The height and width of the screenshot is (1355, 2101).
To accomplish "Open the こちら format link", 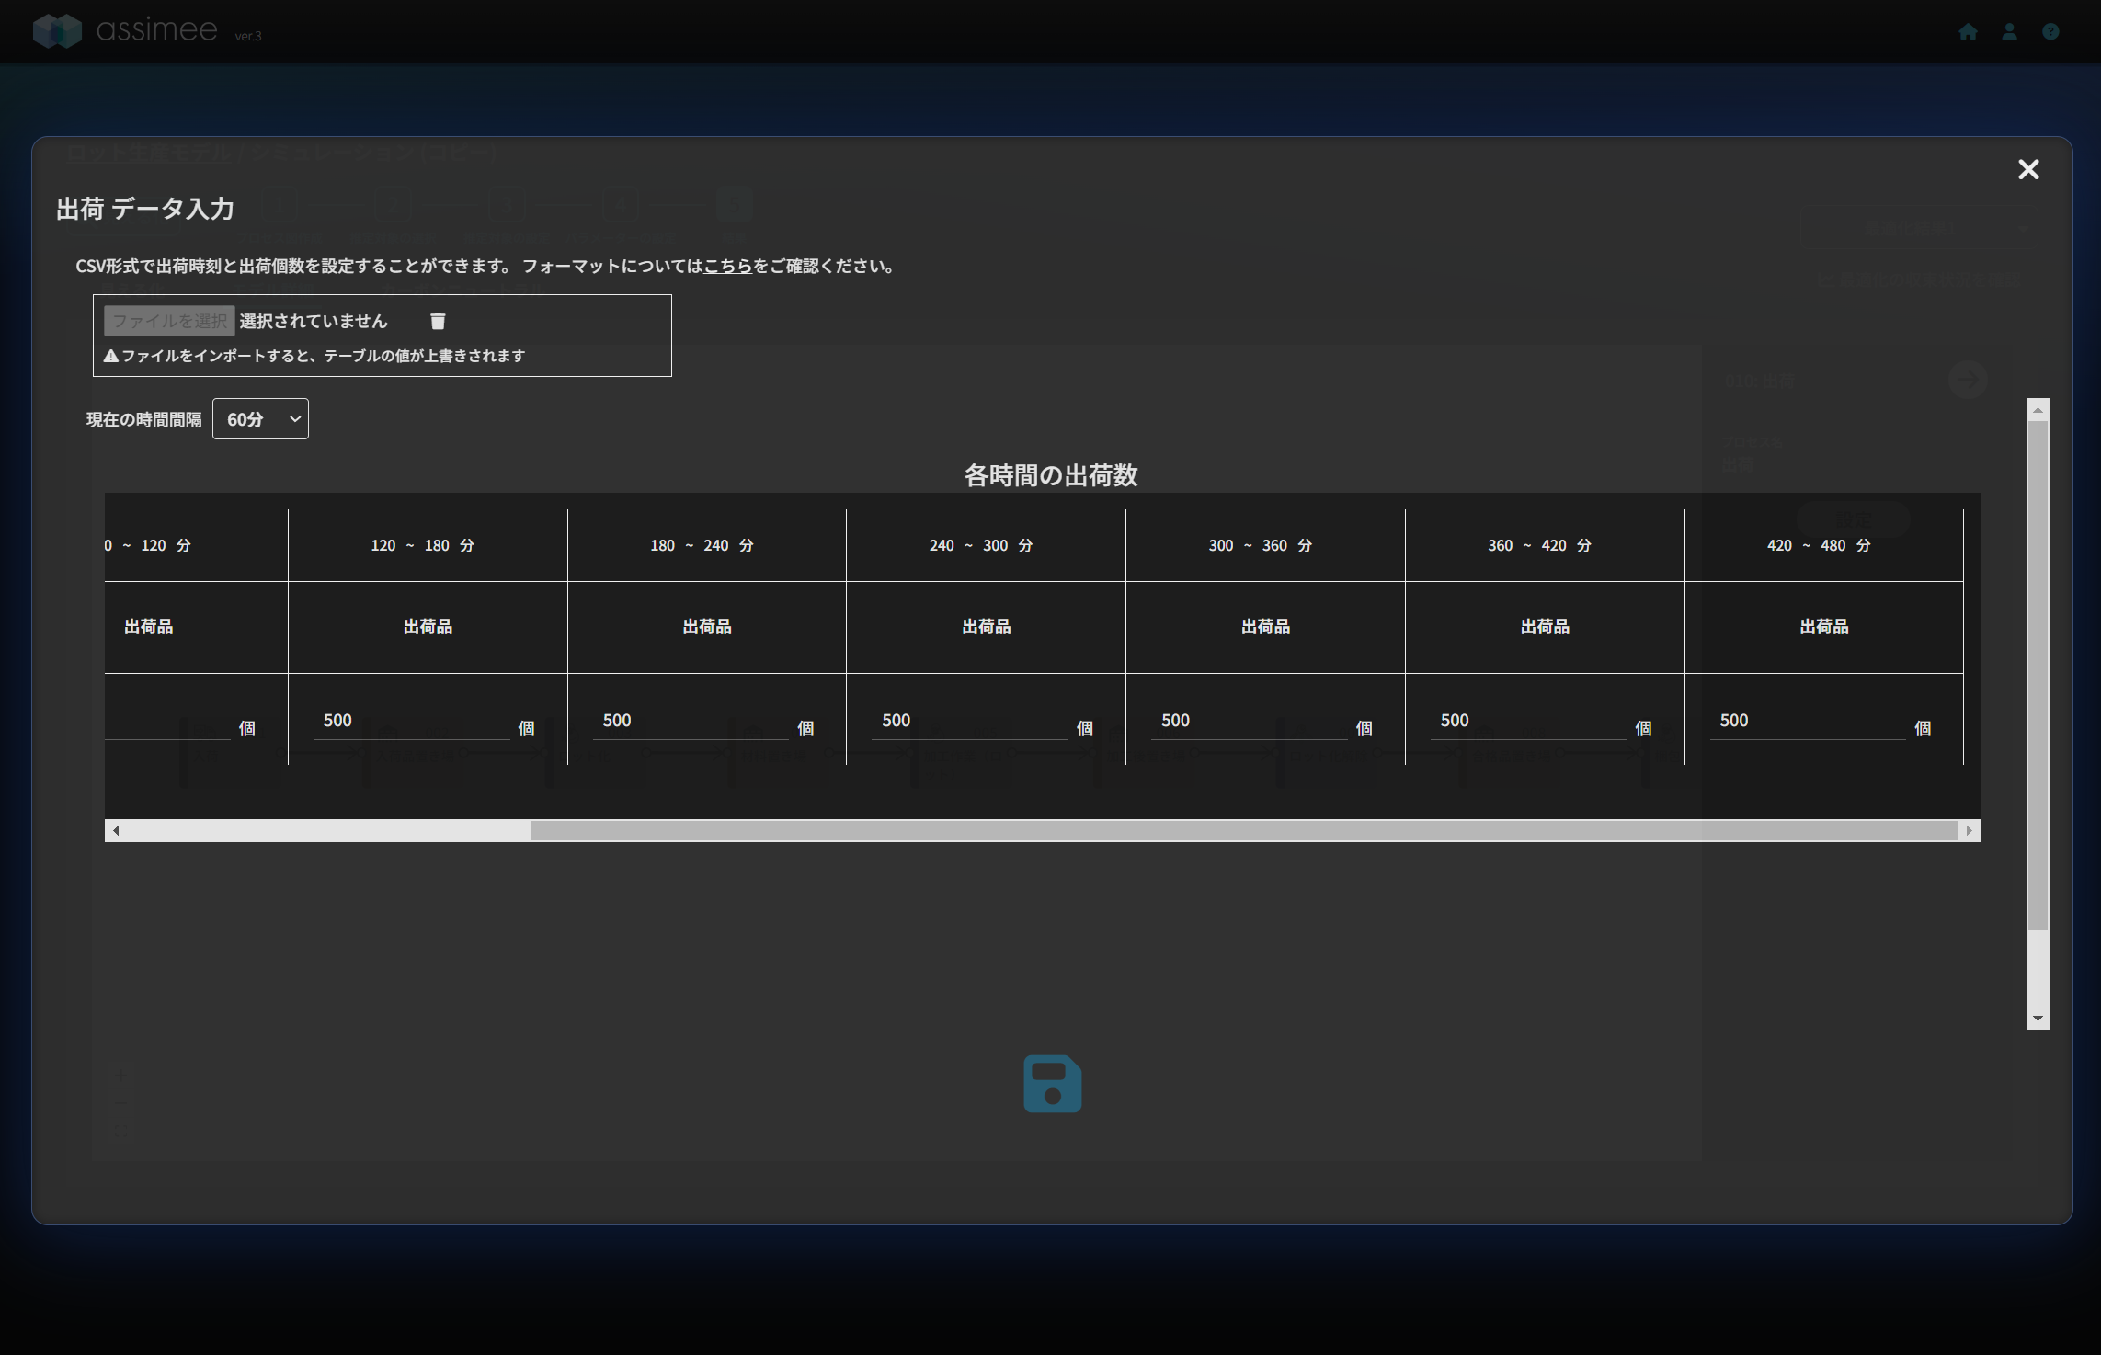I will (727, 266).
